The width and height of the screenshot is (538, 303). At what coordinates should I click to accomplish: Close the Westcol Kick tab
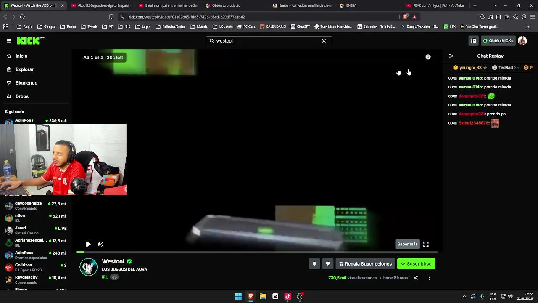(63, 5)
